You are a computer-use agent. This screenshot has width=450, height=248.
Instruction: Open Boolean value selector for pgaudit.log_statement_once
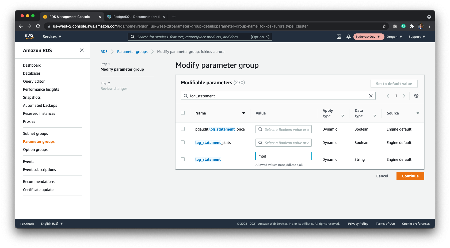(x=284, y=129)
